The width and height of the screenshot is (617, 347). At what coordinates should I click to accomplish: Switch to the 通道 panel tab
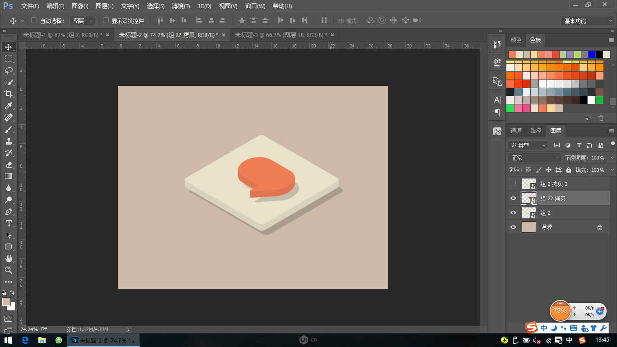coord(516,131)
